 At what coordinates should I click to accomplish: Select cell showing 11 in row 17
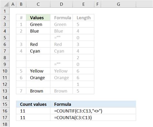coord(33,118)
